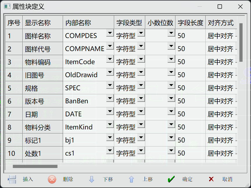The width and height of the screenshot is (251, 188).
Task: Click the 字段长度 column header
Action: tap(191, 22)
